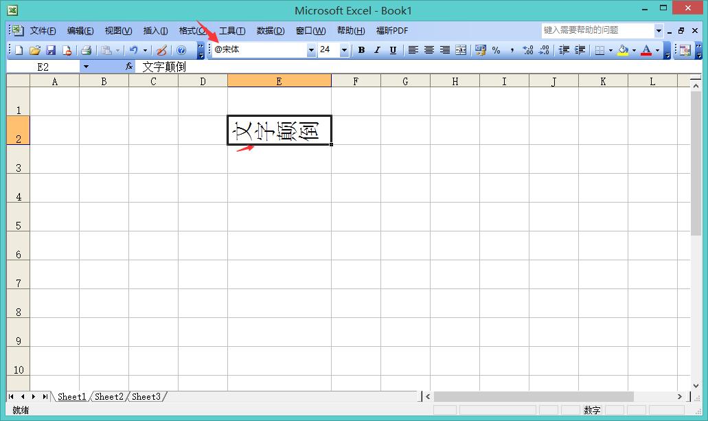Toggle italic formatting
The image size is (708, 421).
[377, 50]
